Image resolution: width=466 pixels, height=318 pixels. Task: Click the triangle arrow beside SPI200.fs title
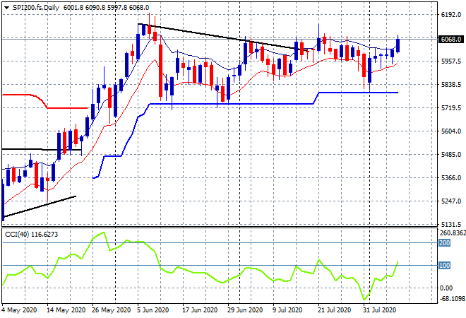[6, 8]
